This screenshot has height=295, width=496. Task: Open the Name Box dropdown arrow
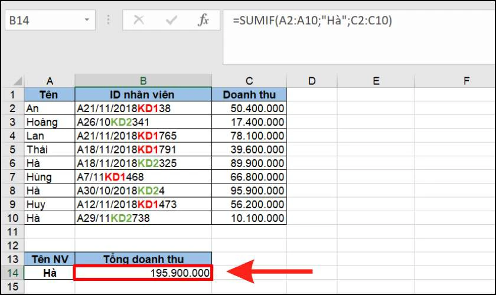point(87,20)
